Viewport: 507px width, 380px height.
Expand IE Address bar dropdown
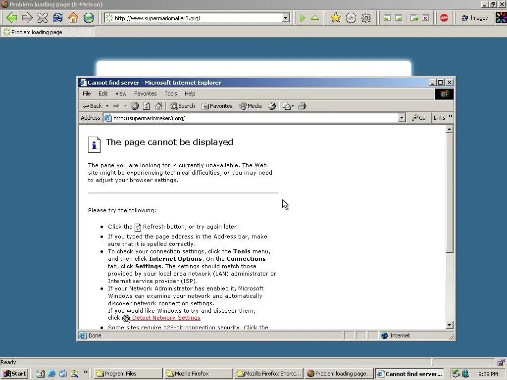pyautogui.click(x=402, y=118)
